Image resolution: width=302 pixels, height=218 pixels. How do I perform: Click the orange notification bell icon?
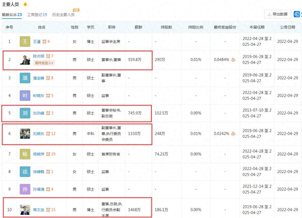click(25, 5)
